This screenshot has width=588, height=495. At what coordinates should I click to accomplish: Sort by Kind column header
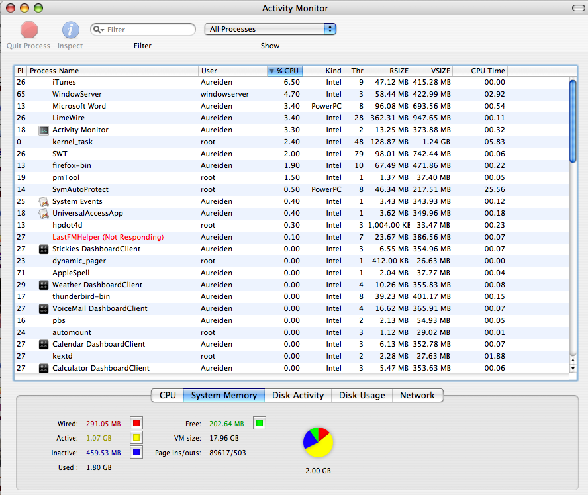[323, 71]
